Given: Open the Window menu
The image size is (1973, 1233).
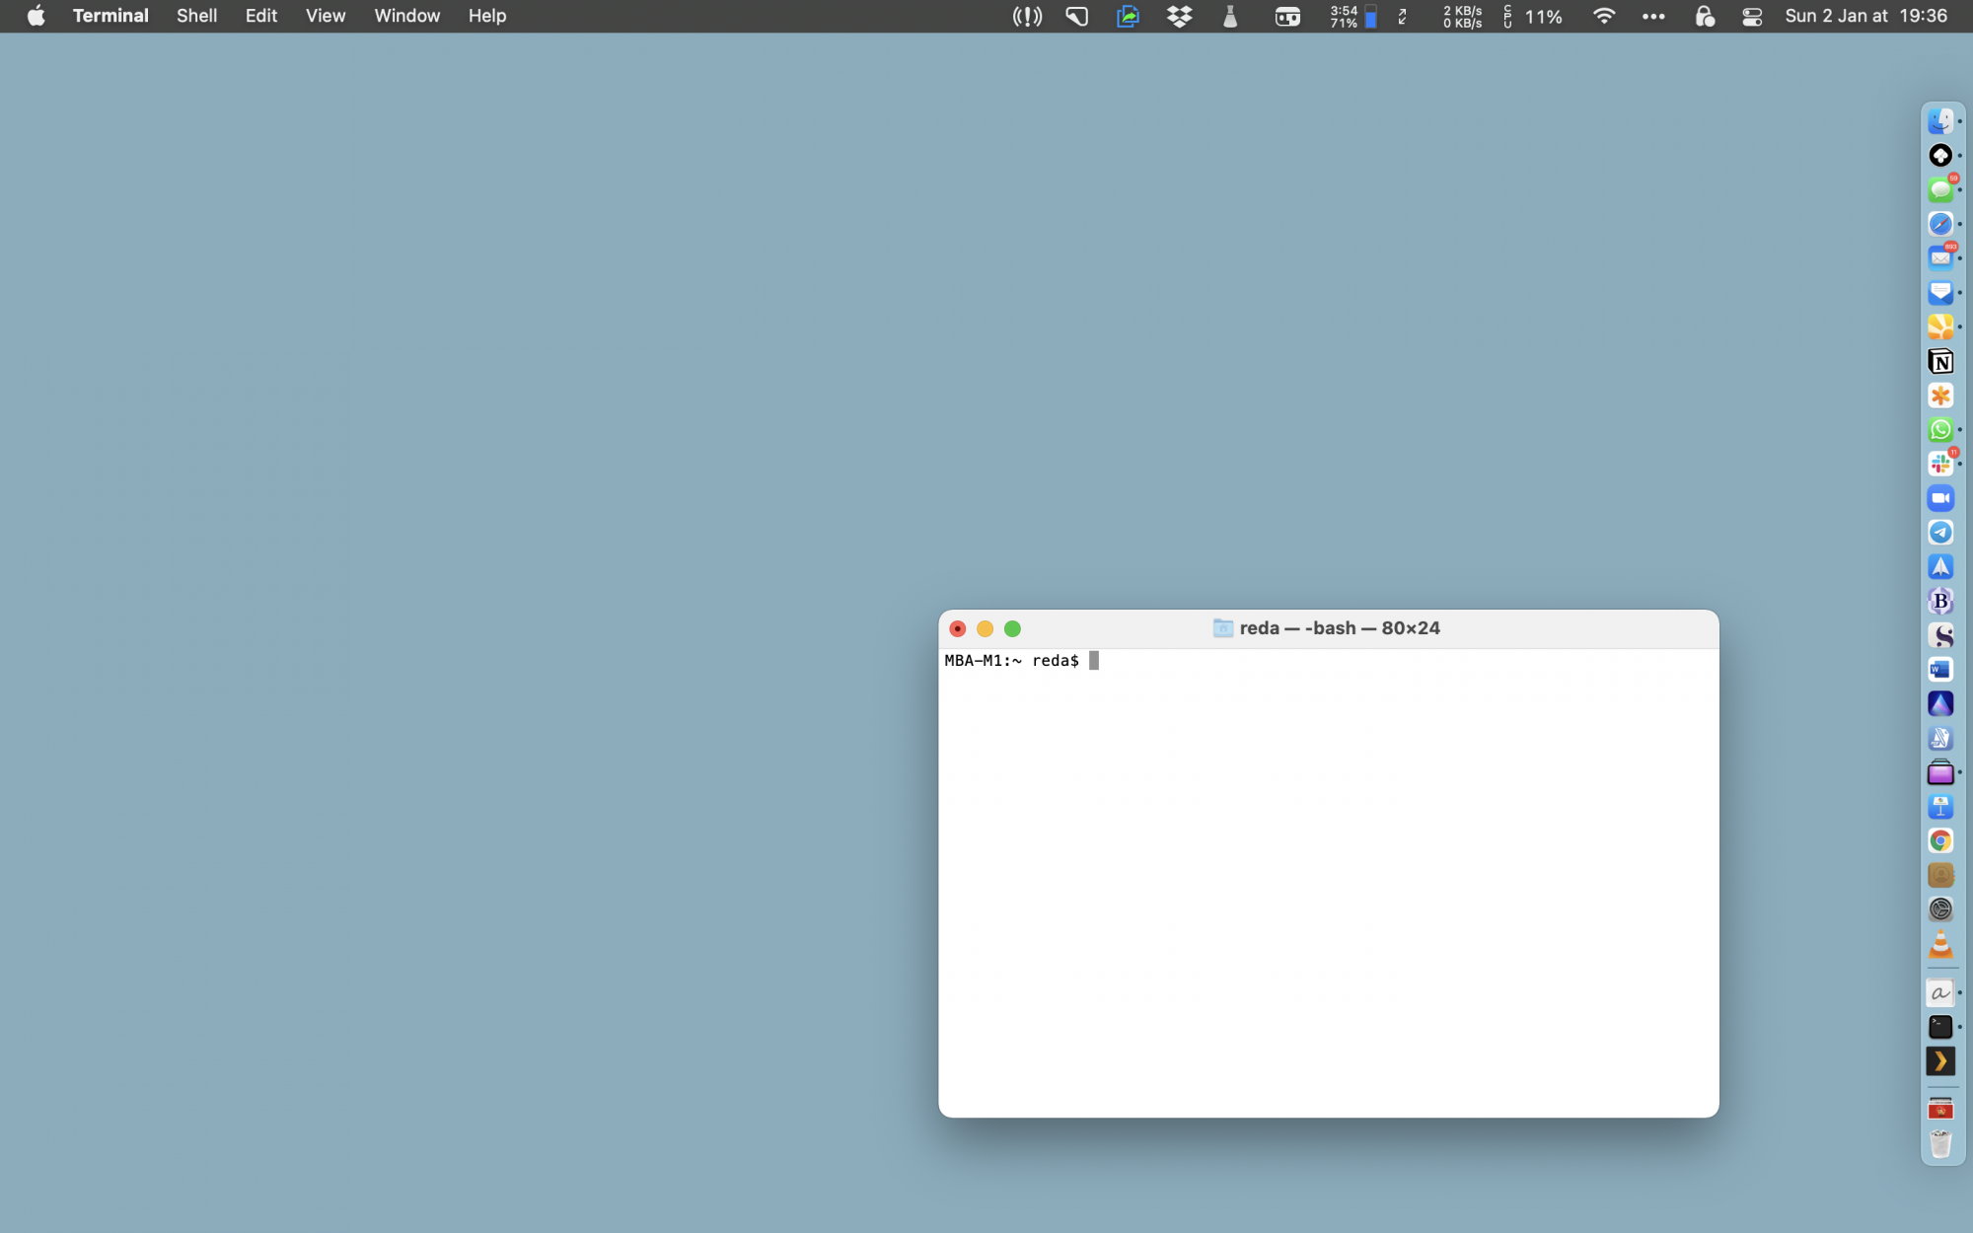Looking at the screenshot, I should point(406,16).
